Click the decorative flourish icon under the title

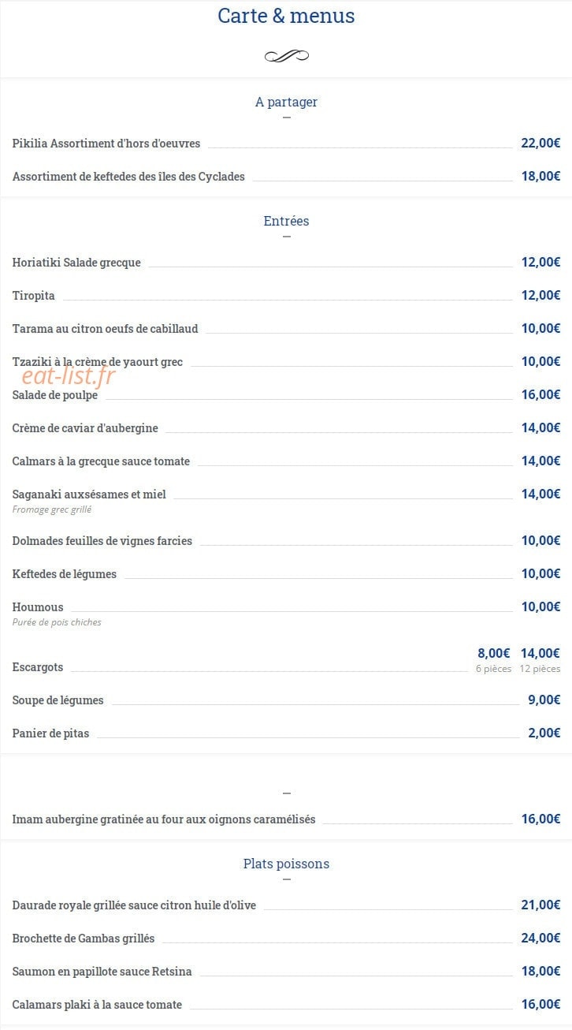[286, 55]
